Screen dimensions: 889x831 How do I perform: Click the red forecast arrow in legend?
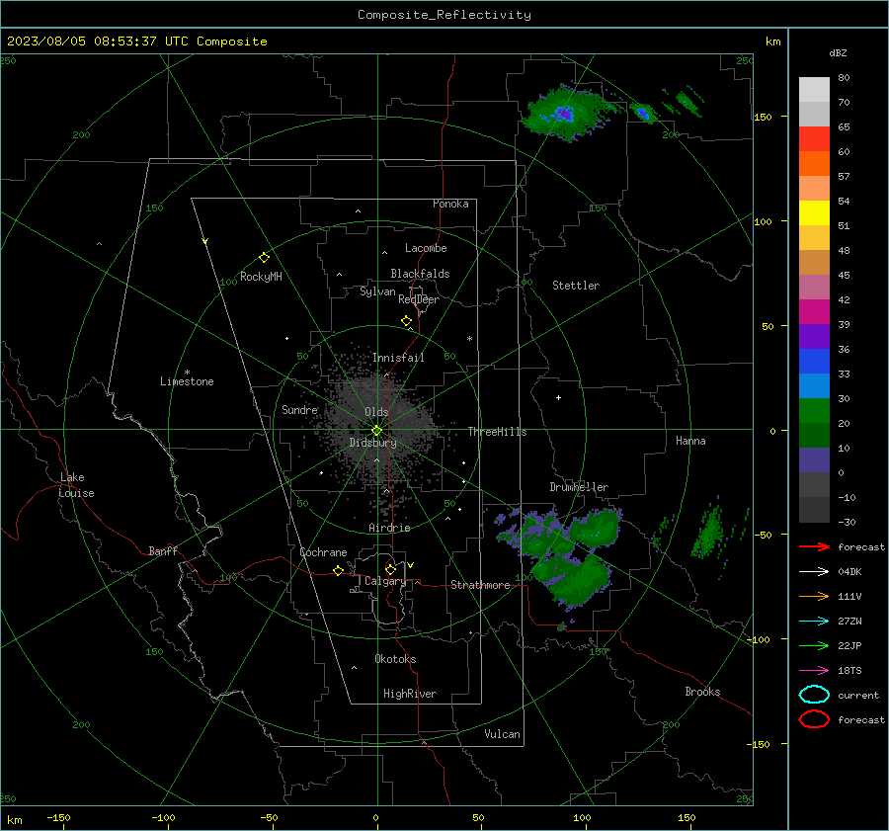(814, 546)
